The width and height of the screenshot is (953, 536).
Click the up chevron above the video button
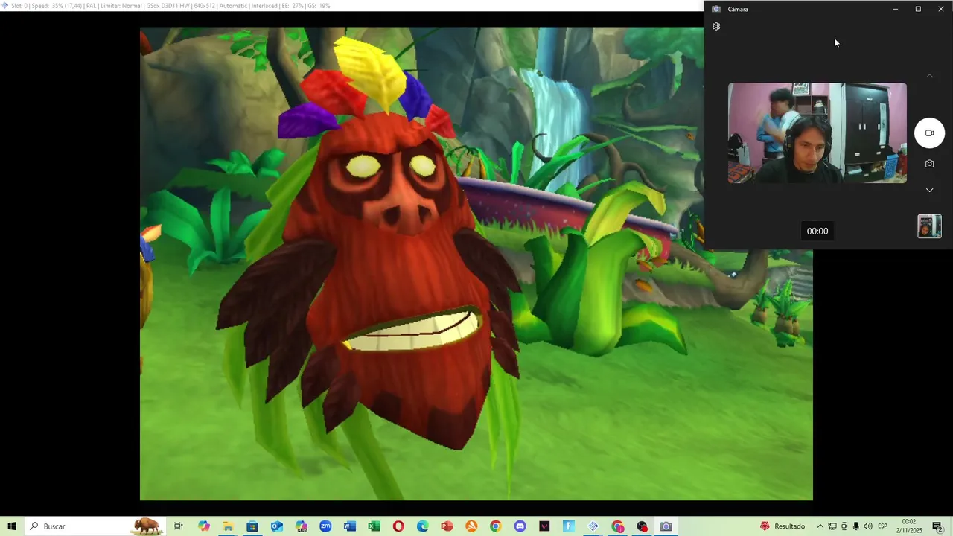929,76
